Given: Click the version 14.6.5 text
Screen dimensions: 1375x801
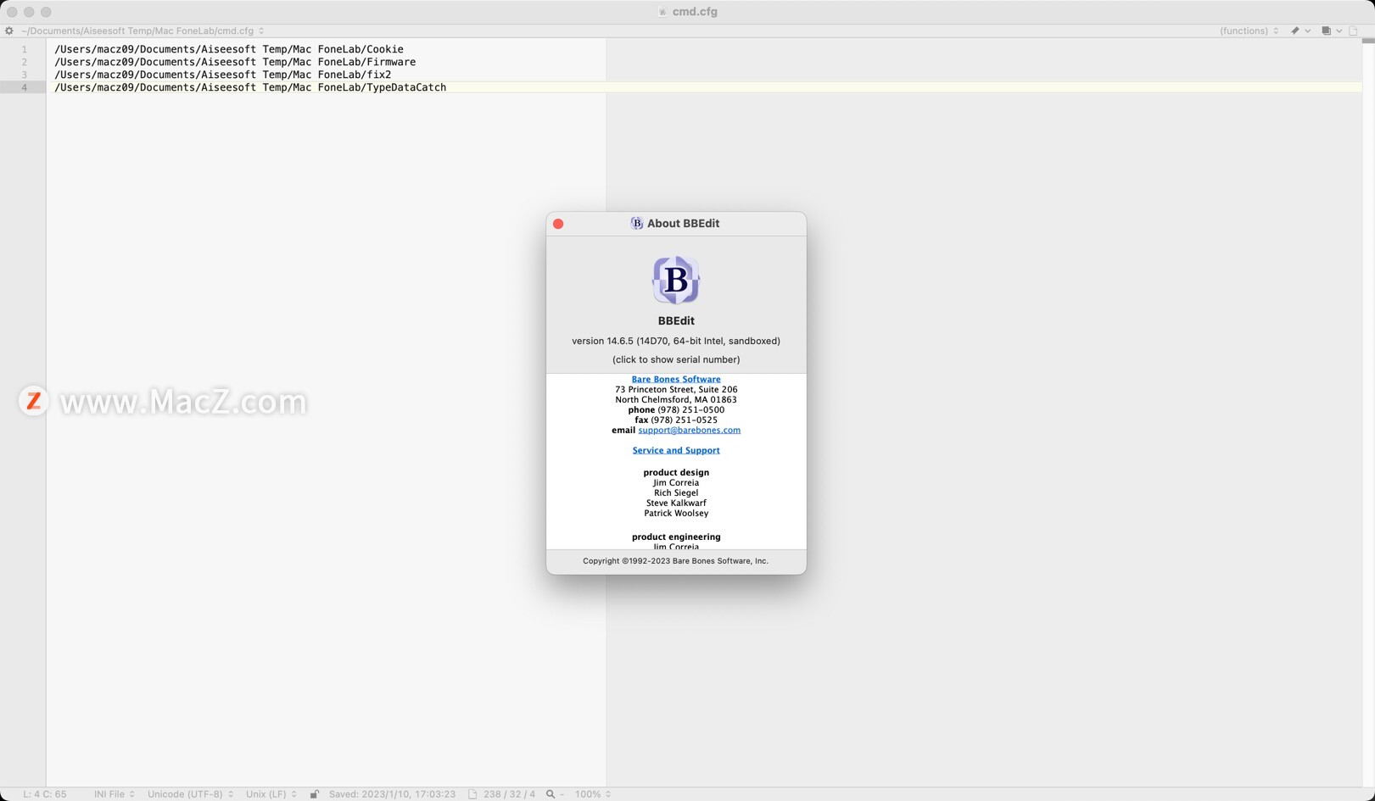Looking at the screenshot, I should tap(676, 341).
